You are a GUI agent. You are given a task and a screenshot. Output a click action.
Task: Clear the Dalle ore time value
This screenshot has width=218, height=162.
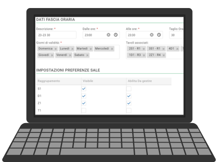coord(109,35)
